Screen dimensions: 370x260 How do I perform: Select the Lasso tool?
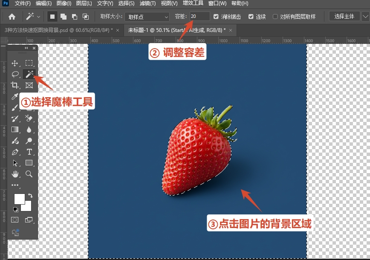click(x=15, y=74)
